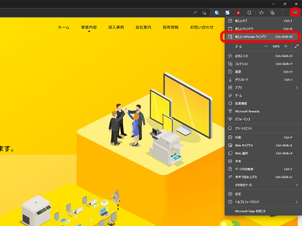
Task: Go to 採用情報 page link
Action: [x=170, y=27]
